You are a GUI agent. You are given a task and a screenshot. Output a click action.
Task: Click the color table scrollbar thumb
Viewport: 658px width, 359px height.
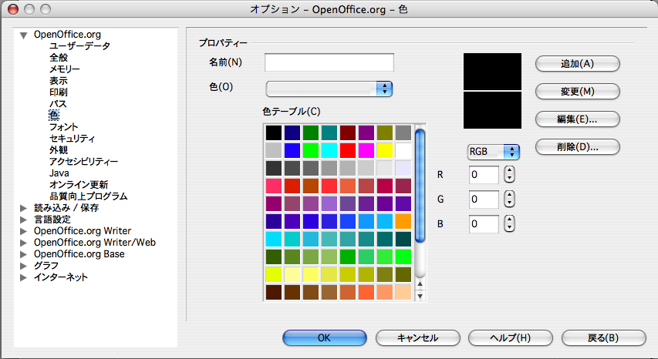point(420,186)
